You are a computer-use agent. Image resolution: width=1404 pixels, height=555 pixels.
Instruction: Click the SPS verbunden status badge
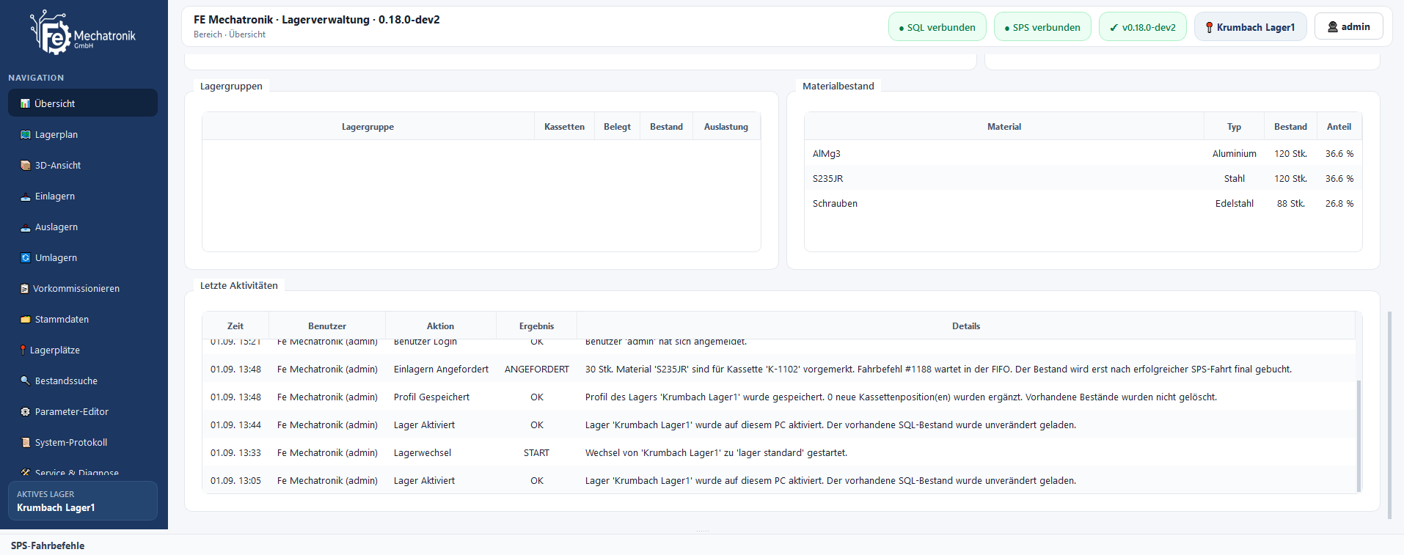point(1042,27)
